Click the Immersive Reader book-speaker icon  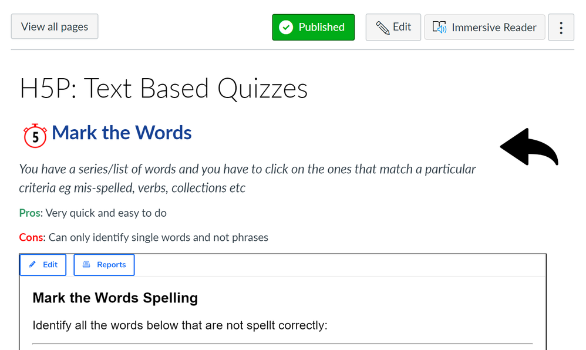click(x=439, y=28)
